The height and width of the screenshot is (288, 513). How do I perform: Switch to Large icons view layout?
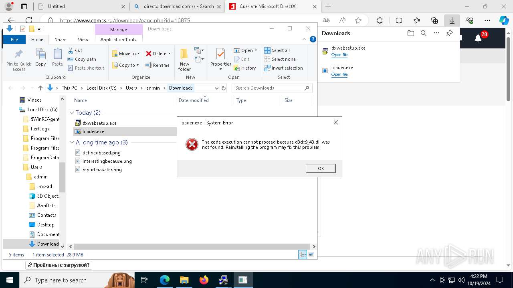pyautogui.click(x=311, y=254)
